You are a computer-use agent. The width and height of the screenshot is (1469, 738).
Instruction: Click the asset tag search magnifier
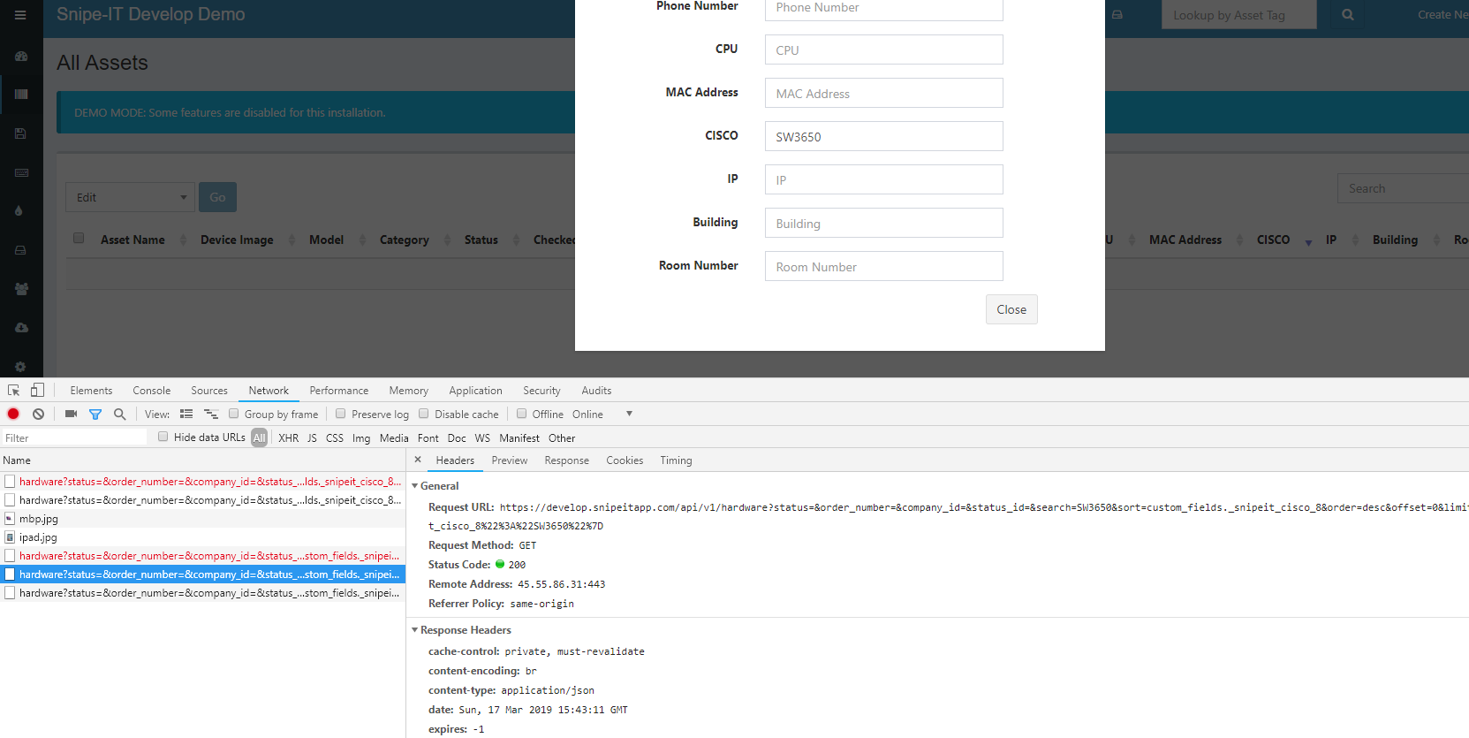pos(1348,15)
